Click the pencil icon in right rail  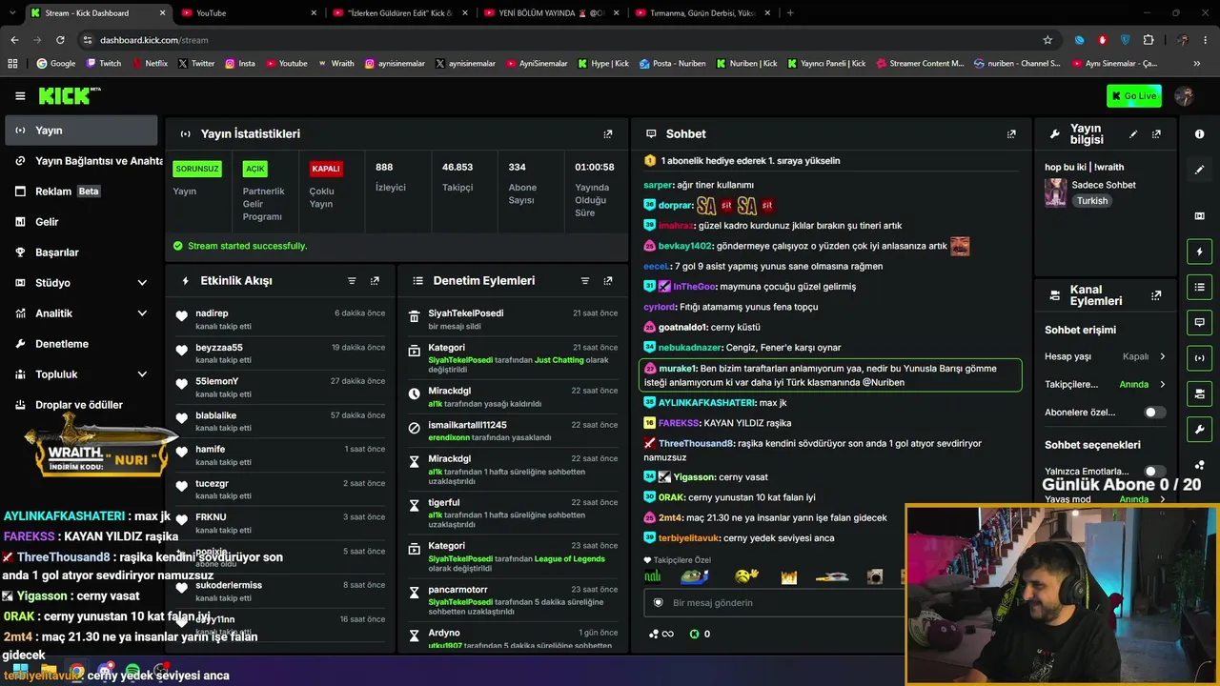1199,170
